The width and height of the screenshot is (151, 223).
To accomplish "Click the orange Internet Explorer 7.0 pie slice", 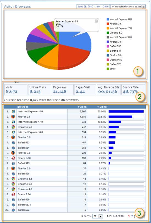I will click(x=50, y=58).
